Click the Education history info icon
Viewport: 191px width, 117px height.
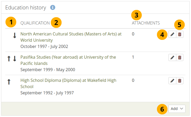click(x=53, y=8)
